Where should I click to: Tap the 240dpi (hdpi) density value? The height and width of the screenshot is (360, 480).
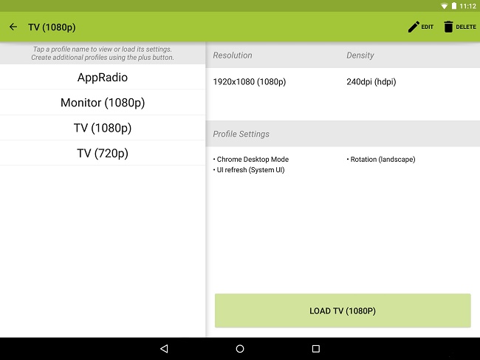(x=371, y=82)
